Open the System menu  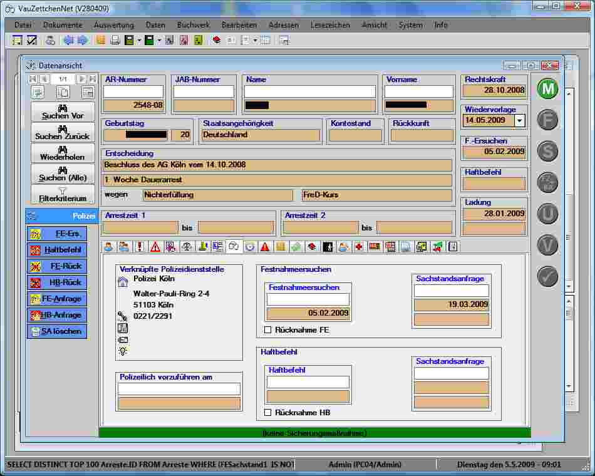[x=410, y=25]
